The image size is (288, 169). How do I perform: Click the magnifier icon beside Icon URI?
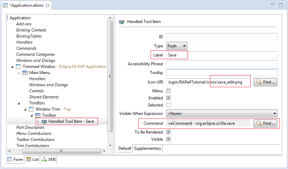[259, 82]
